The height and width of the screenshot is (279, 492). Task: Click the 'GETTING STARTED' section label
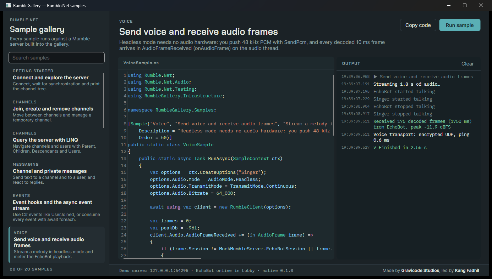point(33,71)
